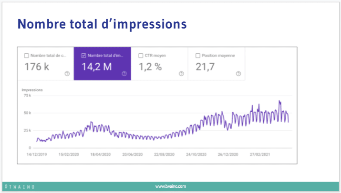Screen dimensions: 341x193
Task: Uncheck the Nombre total d'impressions checkbox
Action: [84, 56]
